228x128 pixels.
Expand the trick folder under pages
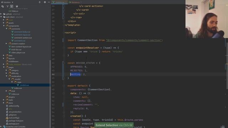coord(6,91)
